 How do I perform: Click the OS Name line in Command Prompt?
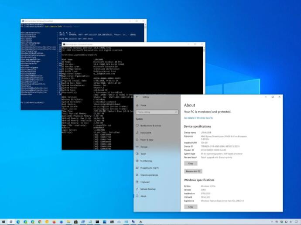coord(92,62)
